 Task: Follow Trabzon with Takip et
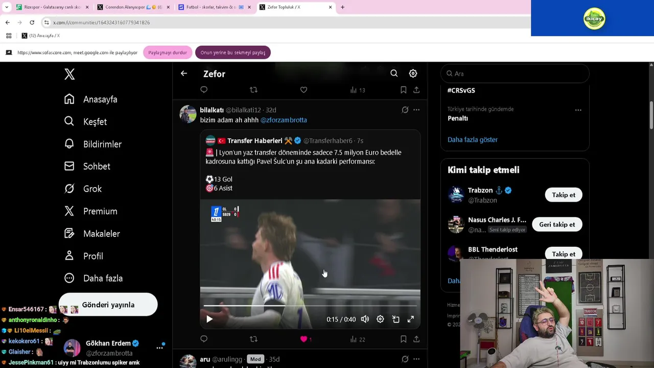click(x=564, y=195)
